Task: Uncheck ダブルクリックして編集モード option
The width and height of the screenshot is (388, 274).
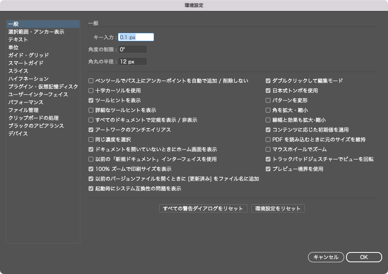Action: click(268, 81)
